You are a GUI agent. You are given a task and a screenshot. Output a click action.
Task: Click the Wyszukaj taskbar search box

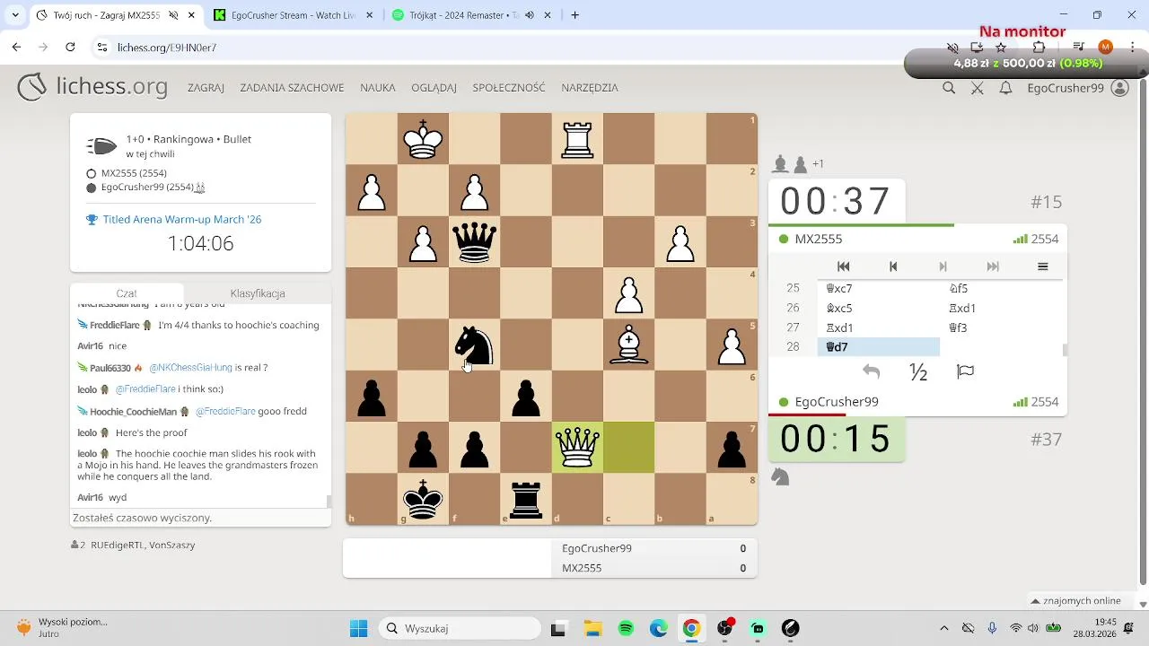coord(460,628)
